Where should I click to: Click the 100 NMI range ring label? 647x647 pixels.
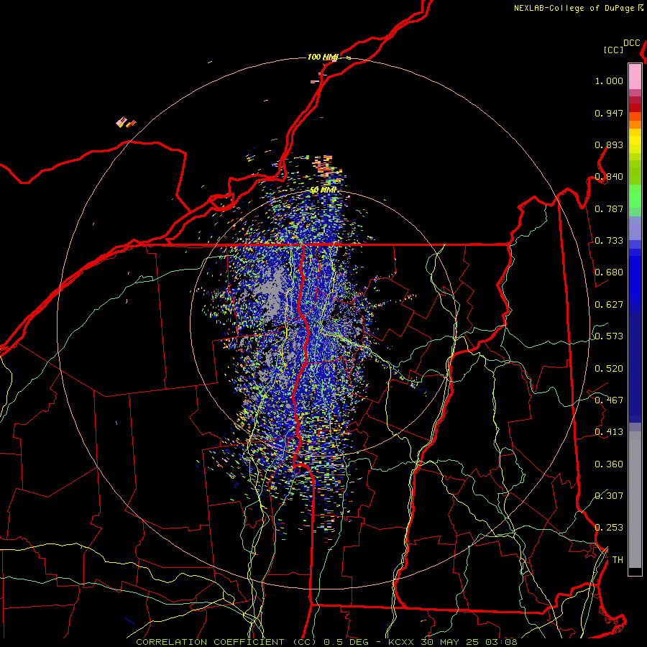323,57
